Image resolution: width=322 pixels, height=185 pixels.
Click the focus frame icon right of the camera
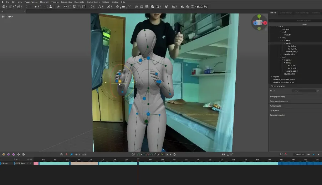(x=129, y=7)
